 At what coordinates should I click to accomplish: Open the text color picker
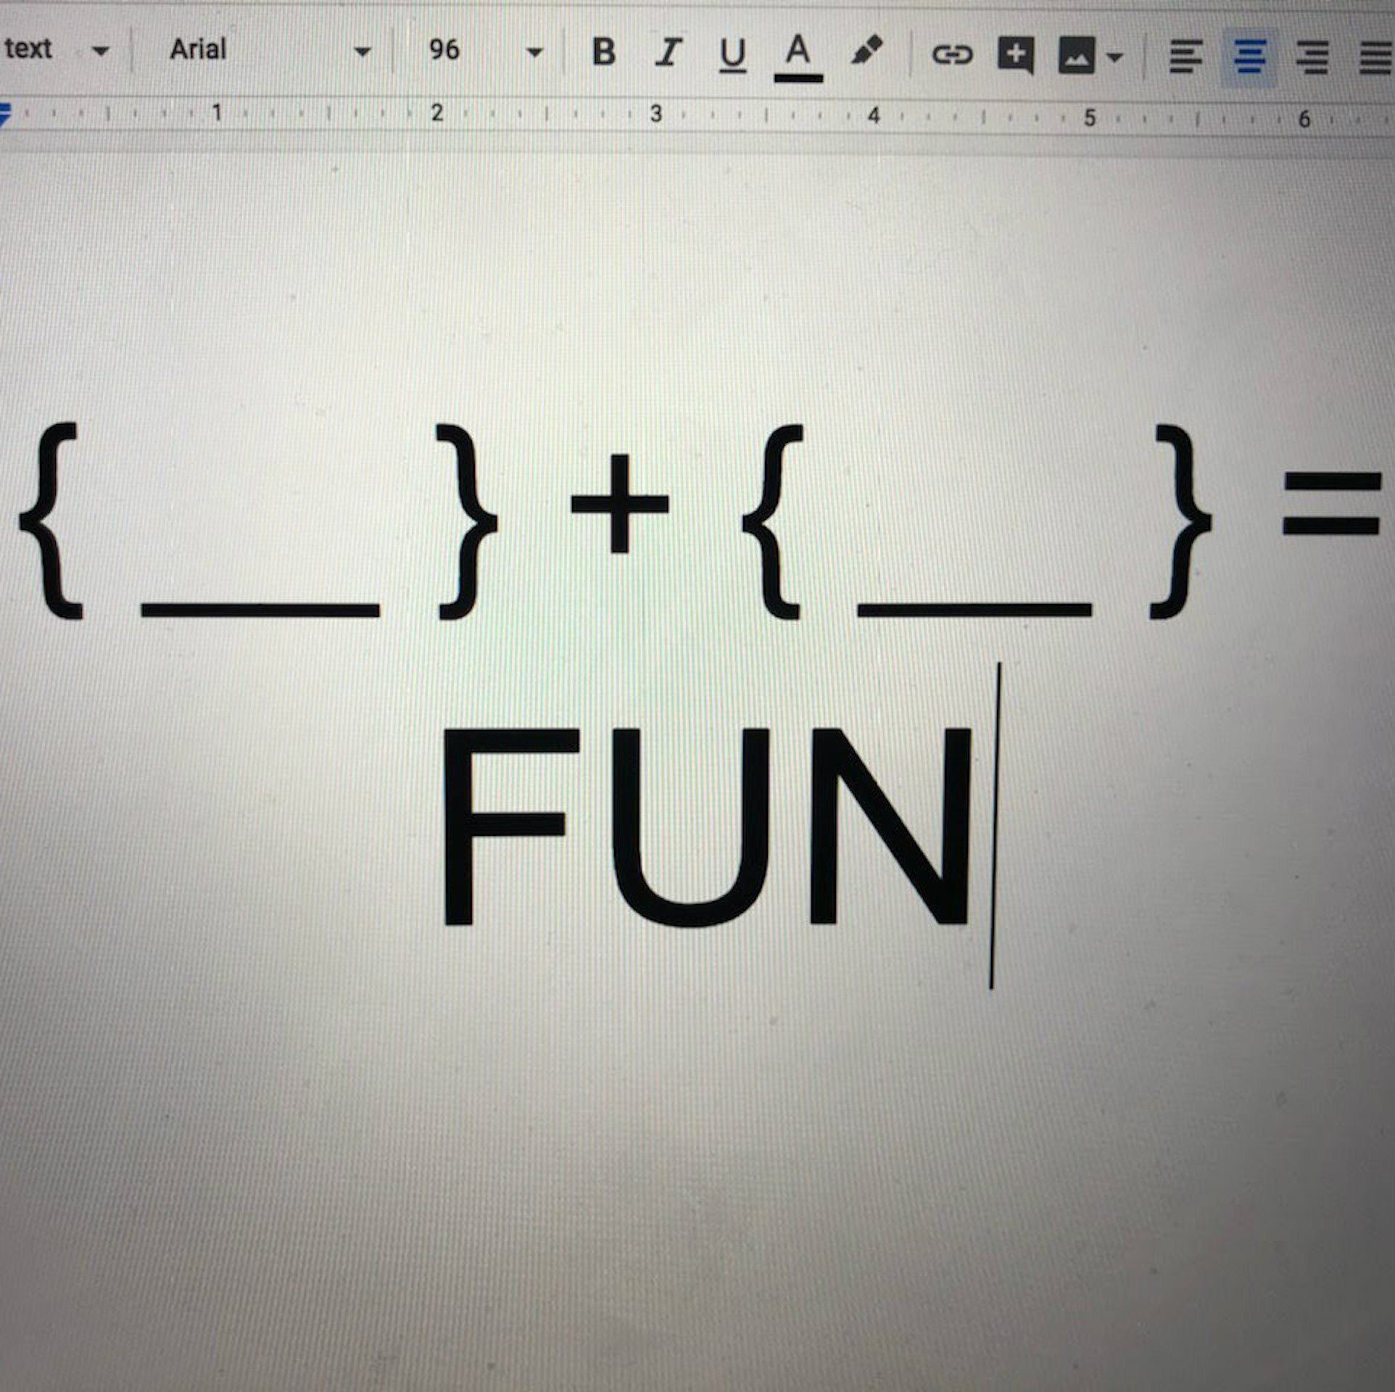(x=798, y=57)
